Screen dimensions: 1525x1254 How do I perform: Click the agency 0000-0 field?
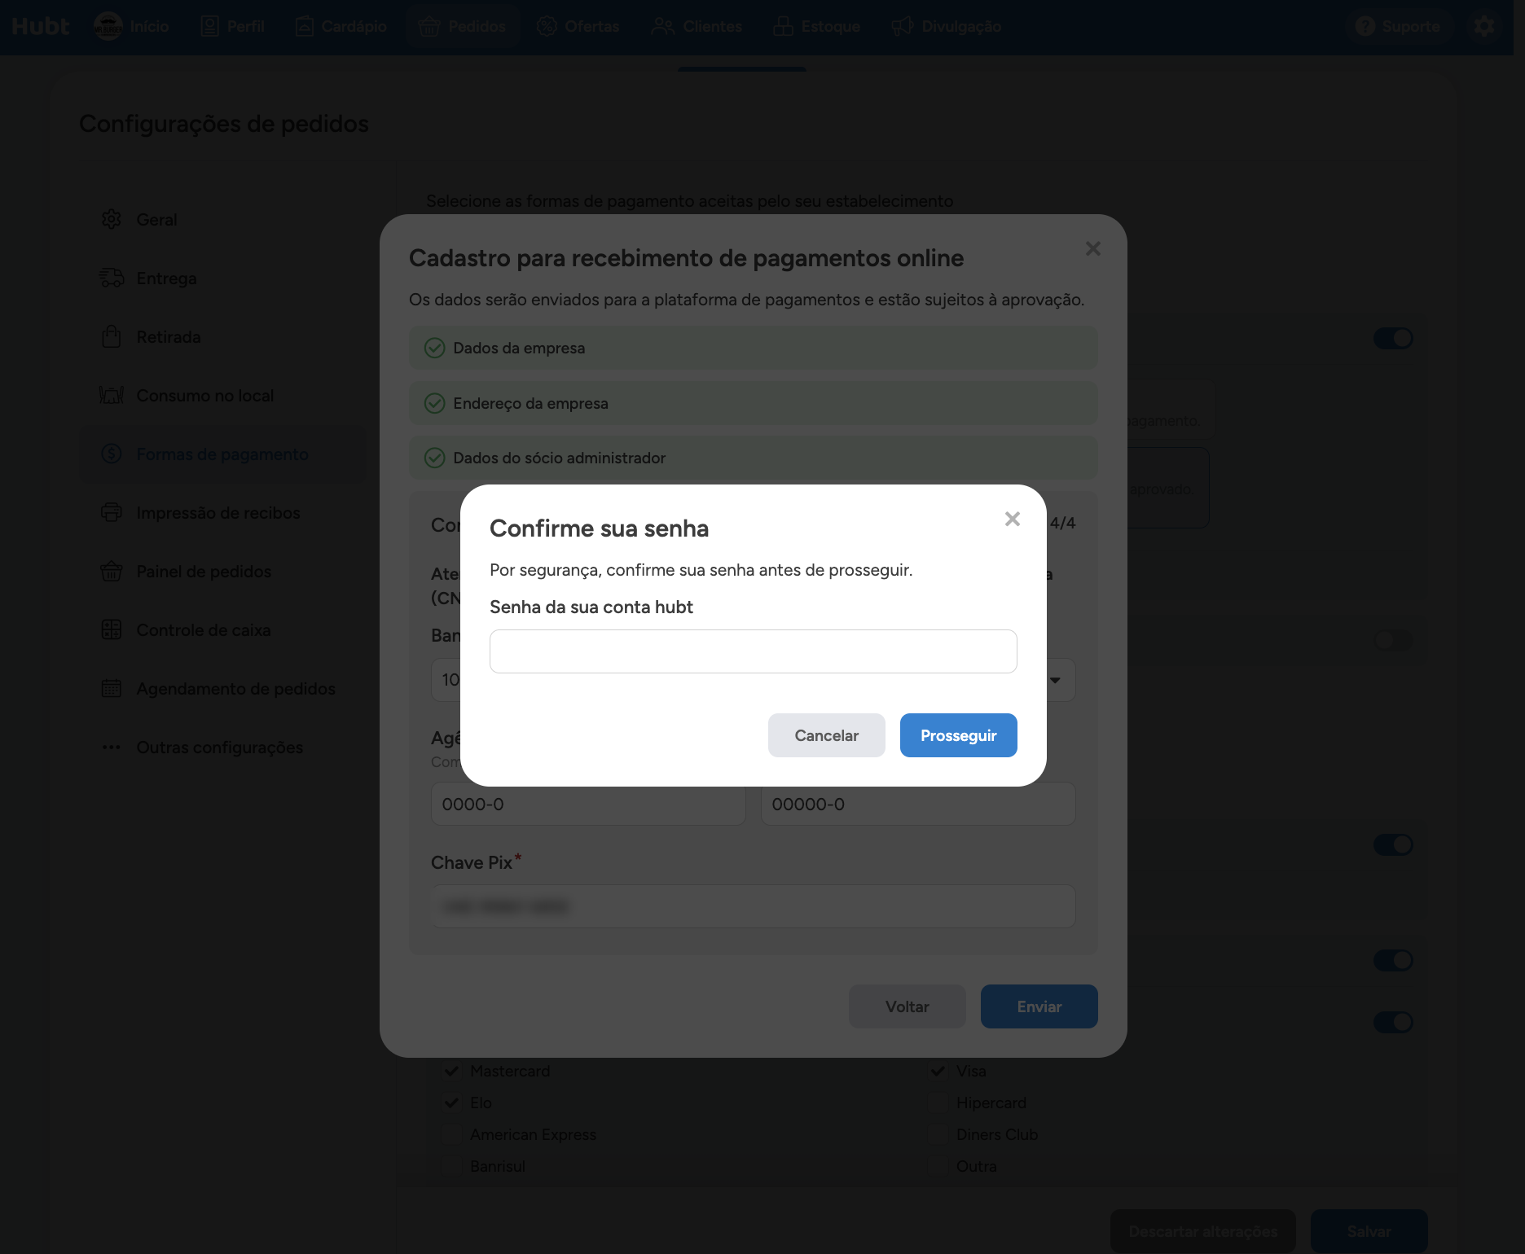(x=587, y=804)
